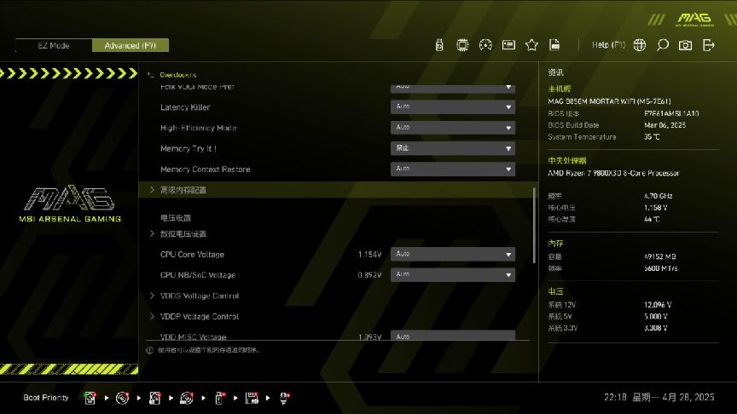737x414 pixels.
Task: Open the M-Flash USB drive icon
Action: (x=439, y=45)
